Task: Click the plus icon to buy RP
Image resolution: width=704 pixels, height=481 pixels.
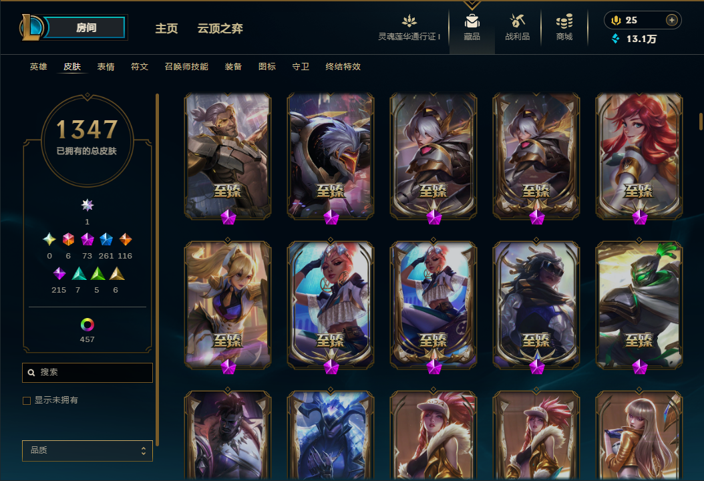Action: pyautogui.click(x=672, y=20)
